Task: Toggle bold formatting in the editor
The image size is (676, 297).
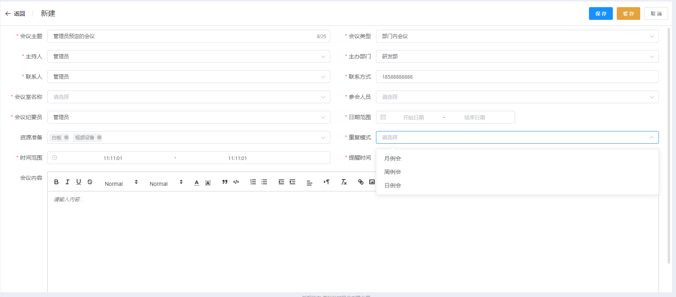Action: click(x=56, y=182)
